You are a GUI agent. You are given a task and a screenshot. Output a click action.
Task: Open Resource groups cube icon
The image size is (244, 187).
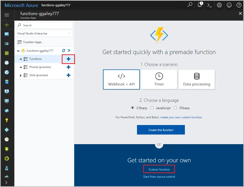(7, 43)
